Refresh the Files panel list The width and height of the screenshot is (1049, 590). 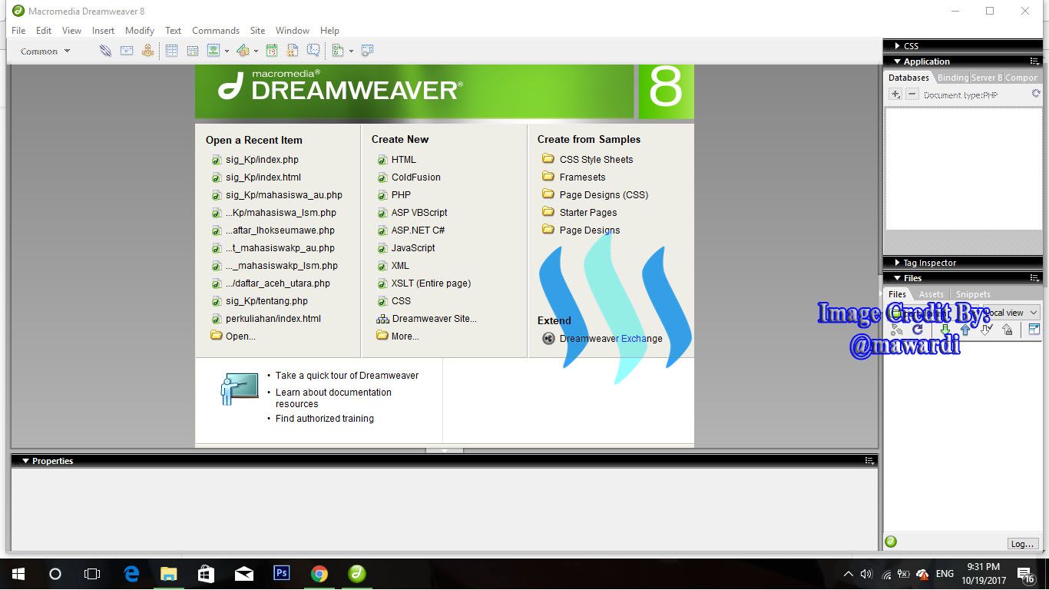917,330
